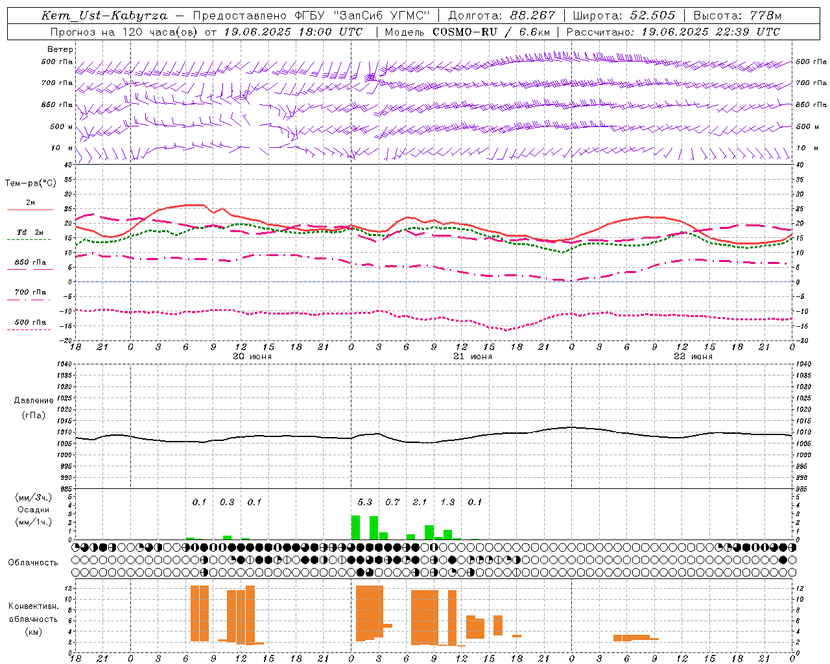Image resolution: width=830 pixels, height=664 pixels.
Task: Click the Тем-ра(°C) temperature panel label
Action: pos(30,184)
